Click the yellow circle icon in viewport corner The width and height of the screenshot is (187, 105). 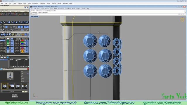click(x=182, y=20)
